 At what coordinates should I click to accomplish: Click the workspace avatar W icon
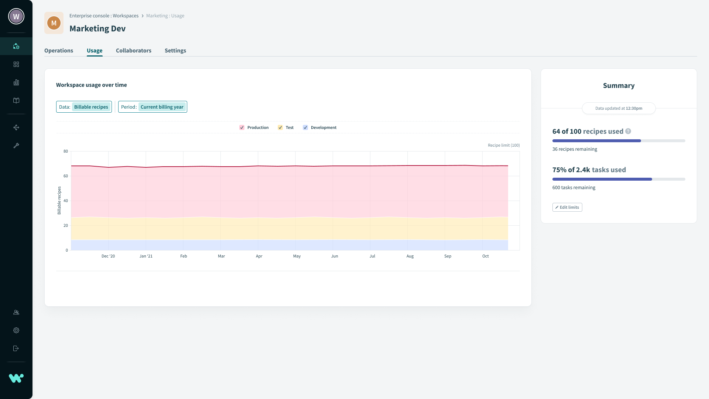tap(16, 16)
